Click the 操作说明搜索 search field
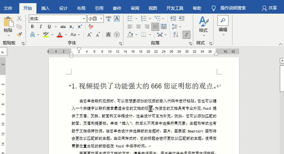This screenshot has width=284, height=154. (233, 8)
